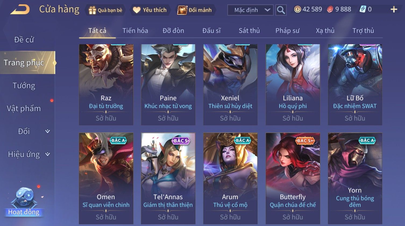Open Vật phẩm sidebar item
This screenshot has width=405, height=226.
[x=24, y=108]
